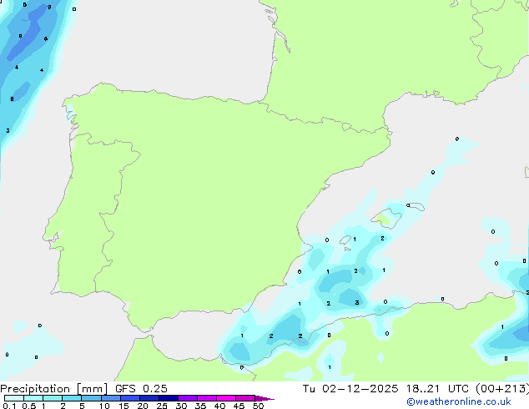Click the legend label "0.5"

[x=29, y=406]
